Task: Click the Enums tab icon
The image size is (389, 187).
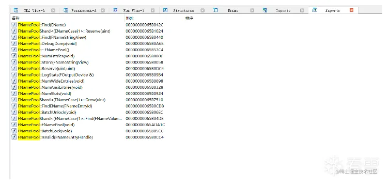Action: (215, 10)
